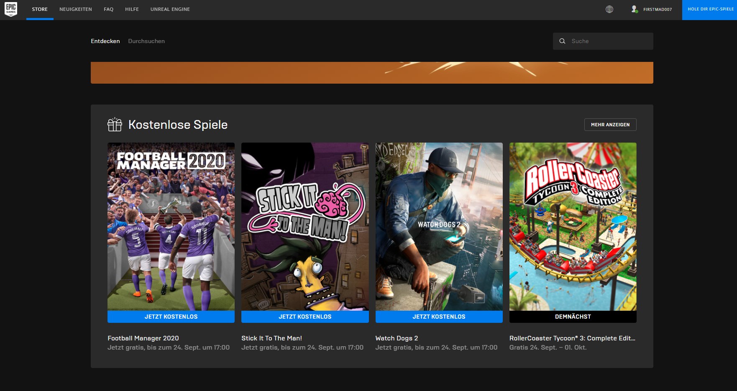
Task: Click JETZT KOSTENLOS under Stick It To The Man
Action: [x=305, y=317]
